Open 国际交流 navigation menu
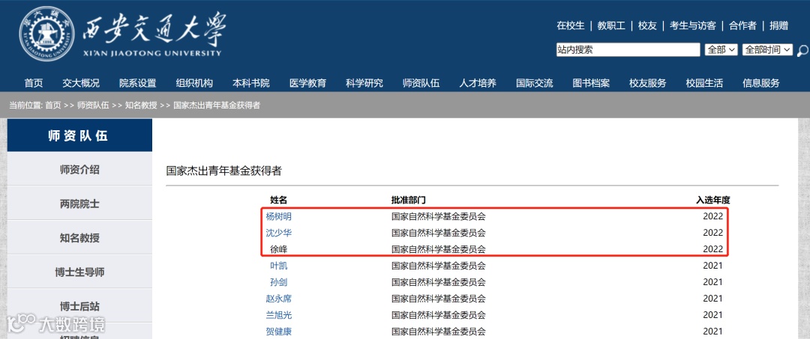This screenshot has height=339, width=810. [535, 83]
